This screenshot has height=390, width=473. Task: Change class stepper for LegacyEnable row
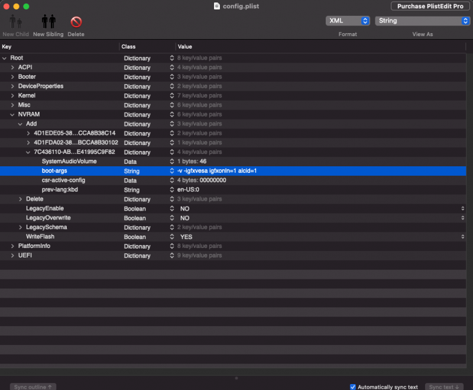171,208
